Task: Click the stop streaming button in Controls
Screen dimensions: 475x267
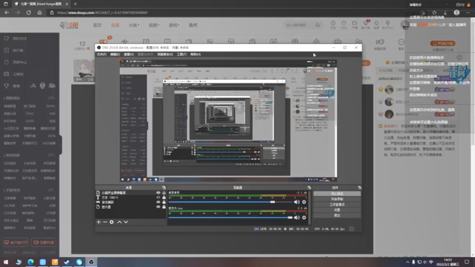Action: click(337, 193)
